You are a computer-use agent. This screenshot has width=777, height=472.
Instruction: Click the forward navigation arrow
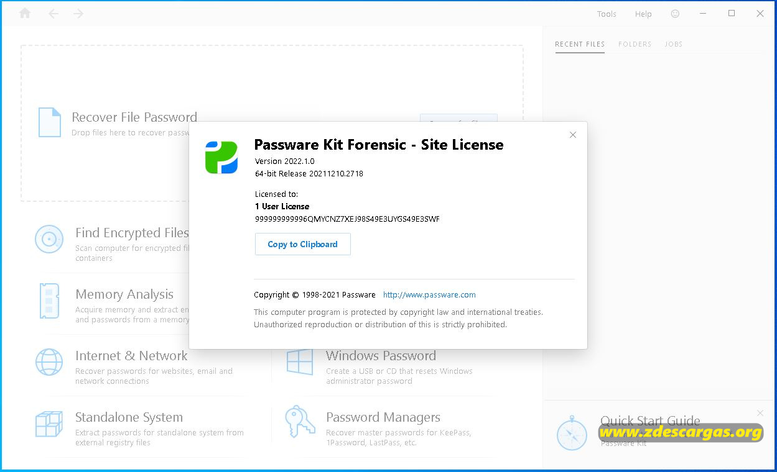click(78, 13)
